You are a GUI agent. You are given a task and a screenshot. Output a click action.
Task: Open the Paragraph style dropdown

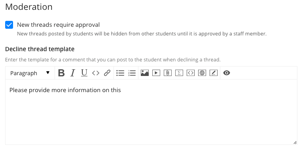pyautogui.click(x=30, y=73)
